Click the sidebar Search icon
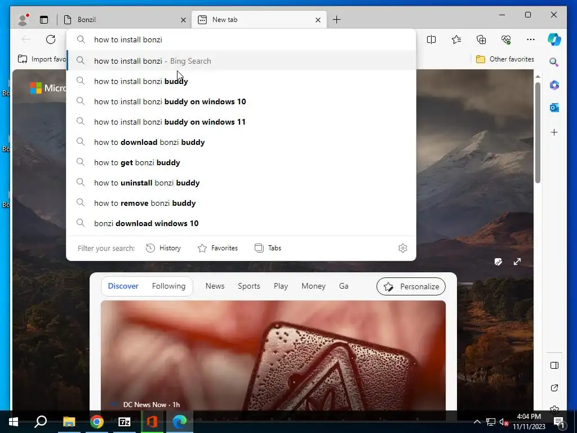 click(554, 62)
